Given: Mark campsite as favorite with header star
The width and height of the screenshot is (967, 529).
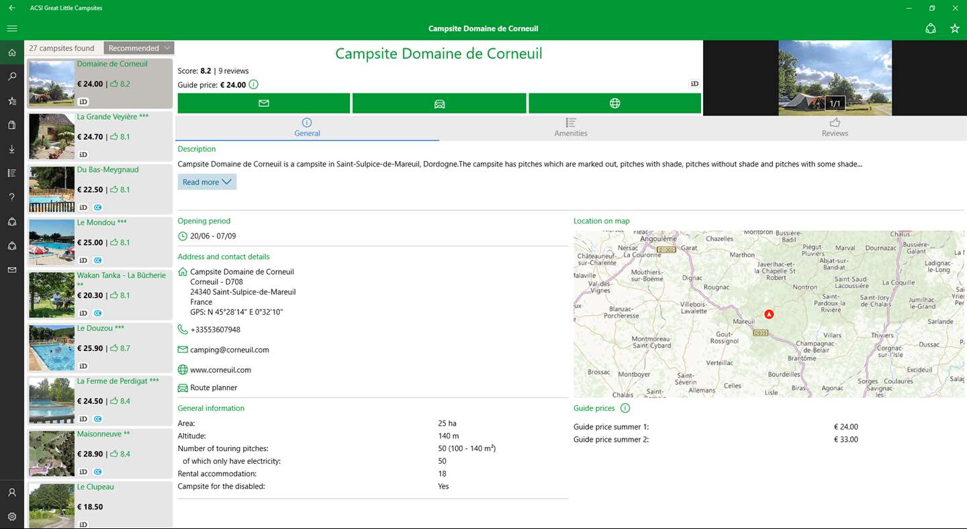Looking at the screenshot, I should (955, 29).
